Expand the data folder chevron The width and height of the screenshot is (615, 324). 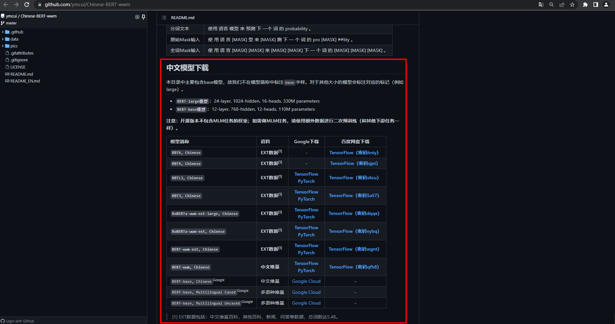point(3,39)
